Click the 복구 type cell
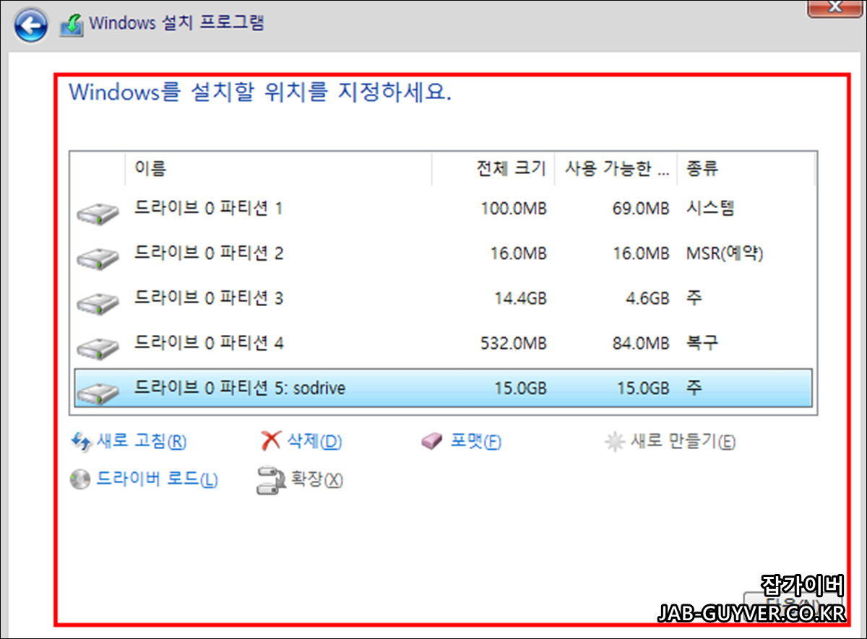Image resolution: width=867 pixels, height=639 pixels. point(702,343)
